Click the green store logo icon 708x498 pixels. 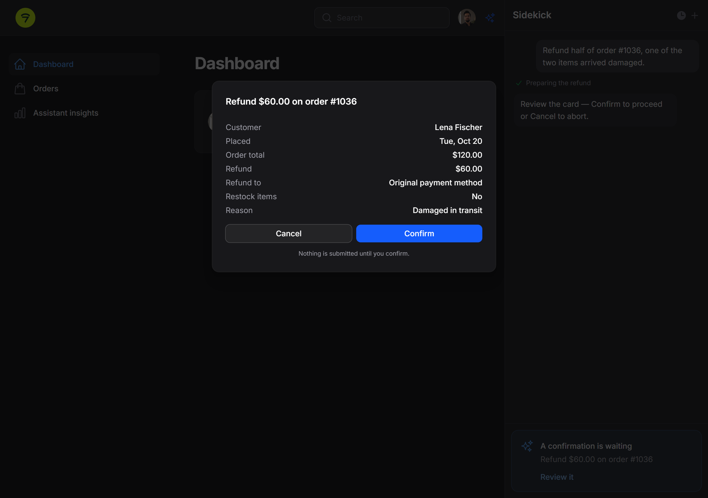(x=25, y=18)
